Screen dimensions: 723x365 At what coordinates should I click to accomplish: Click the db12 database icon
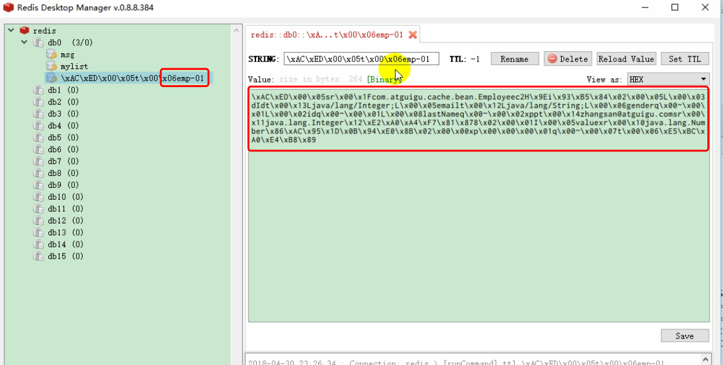39,220
